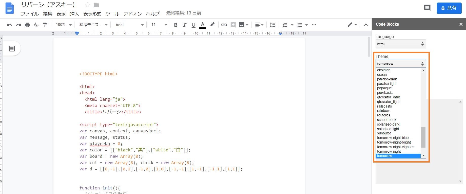Open the アドオン menu
The height and width of the screenshot is (194, 466).
click(133, 14)
